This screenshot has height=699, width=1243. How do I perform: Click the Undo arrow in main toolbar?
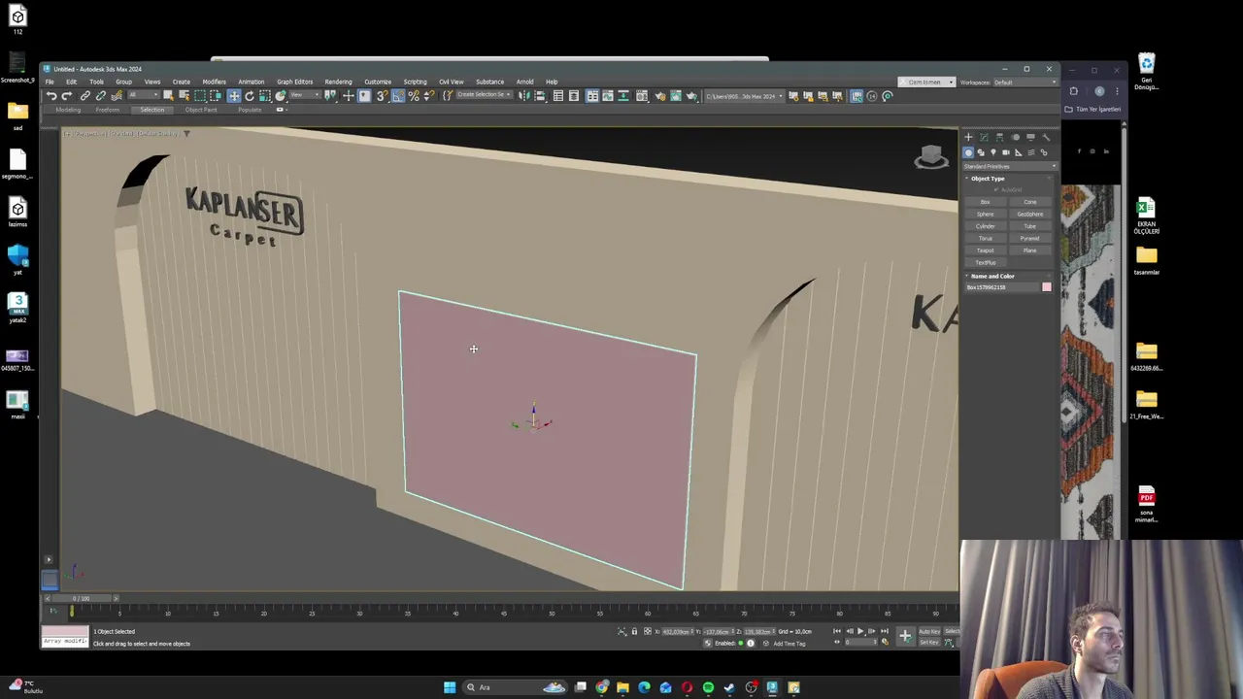click(51, 95)
